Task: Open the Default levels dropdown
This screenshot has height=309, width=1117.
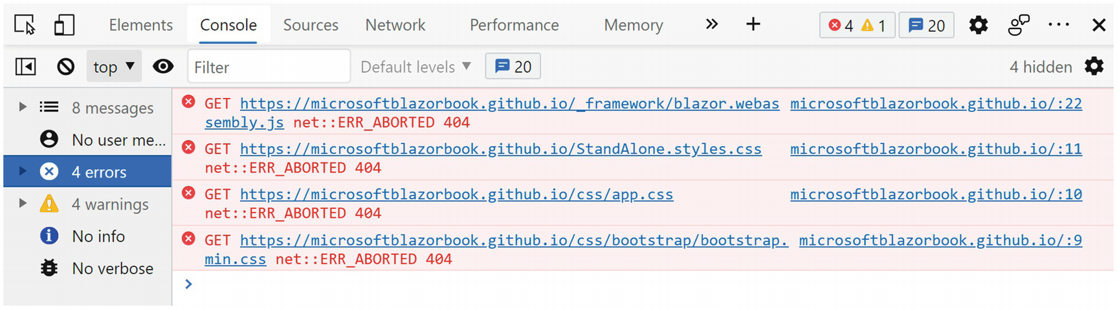Action: 415,67
